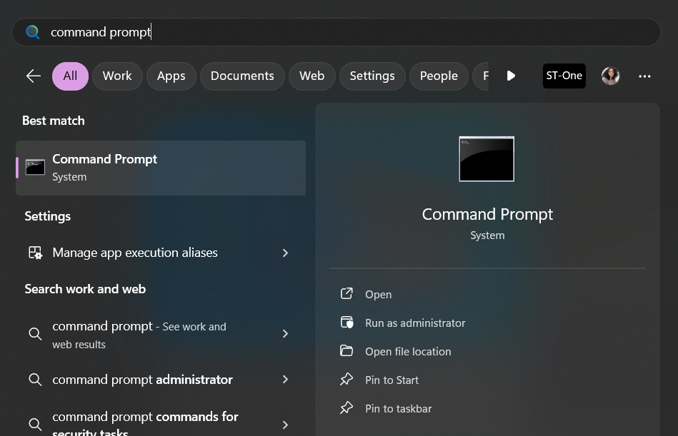Expand the command prompt administrator suggestion arrow
The width and height of the screenshot is (678, 436).
coord(285,380)
